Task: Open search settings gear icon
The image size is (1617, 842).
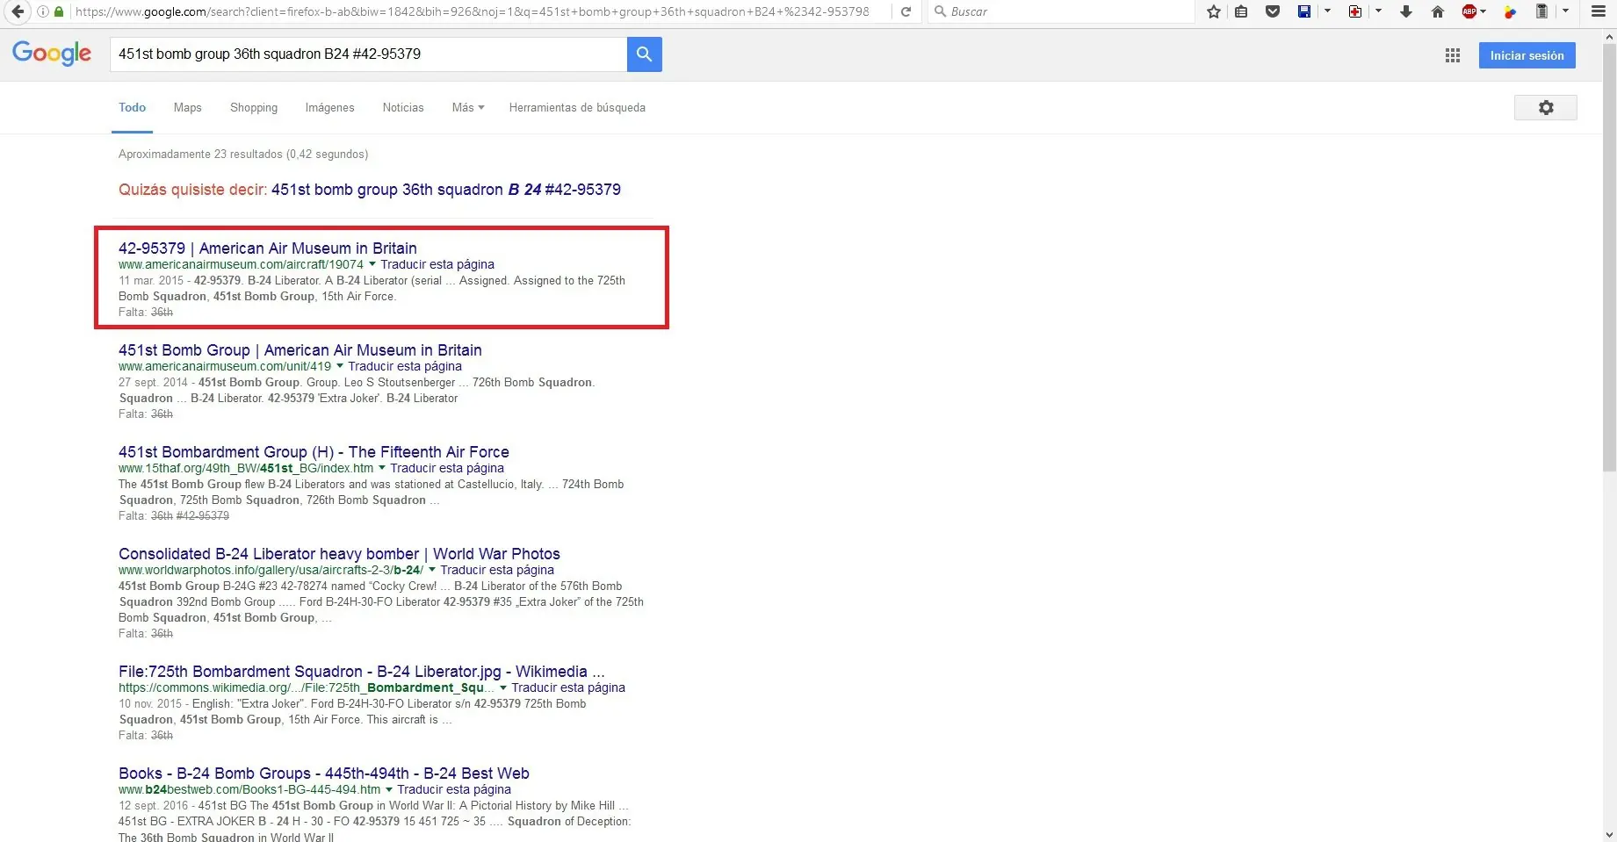Action: 1546,107
